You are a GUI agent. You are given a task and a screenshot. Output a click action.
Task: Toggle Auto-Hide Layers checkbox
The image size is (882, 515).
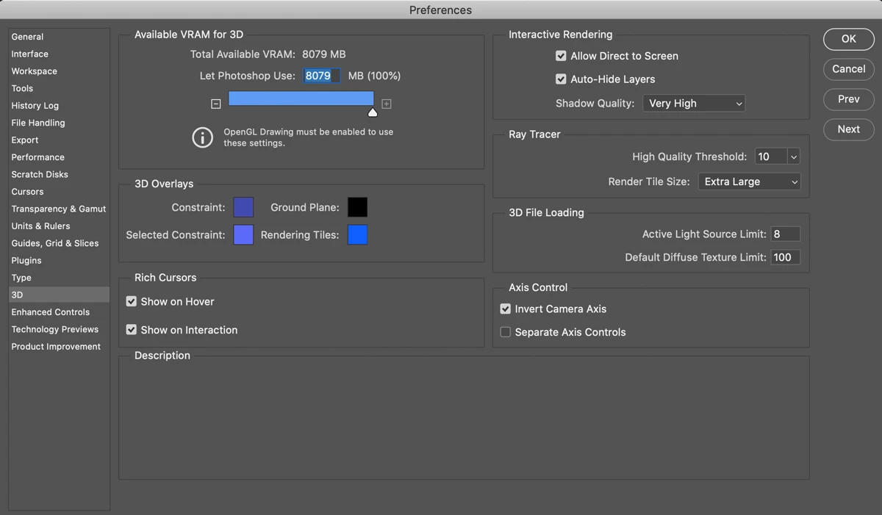561,79
